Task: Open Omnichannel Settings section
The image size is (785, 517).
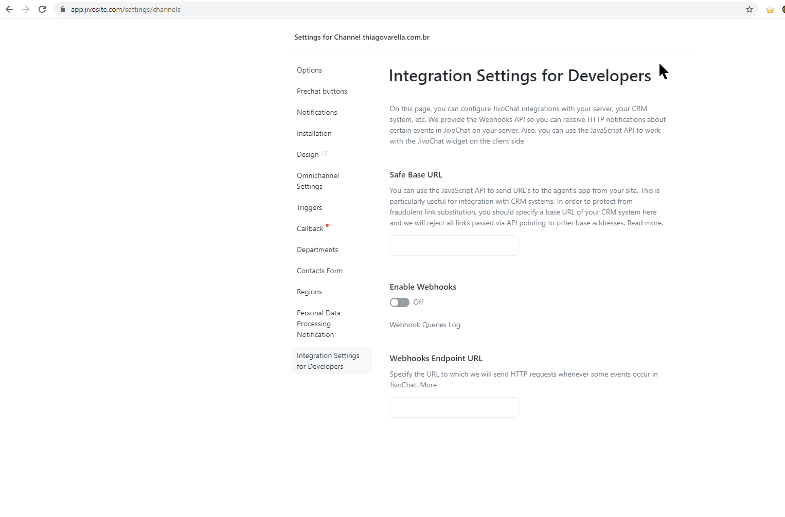Action: 317,181
